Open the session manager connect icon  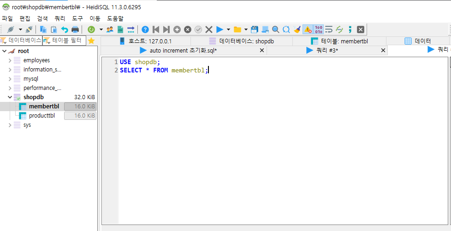click(x=11, y=30)
